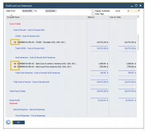Viewport: 147px width, 131px height.
Task: Click Inventory Variance balance 1,000.00
Action: click(x=103, y=63)
